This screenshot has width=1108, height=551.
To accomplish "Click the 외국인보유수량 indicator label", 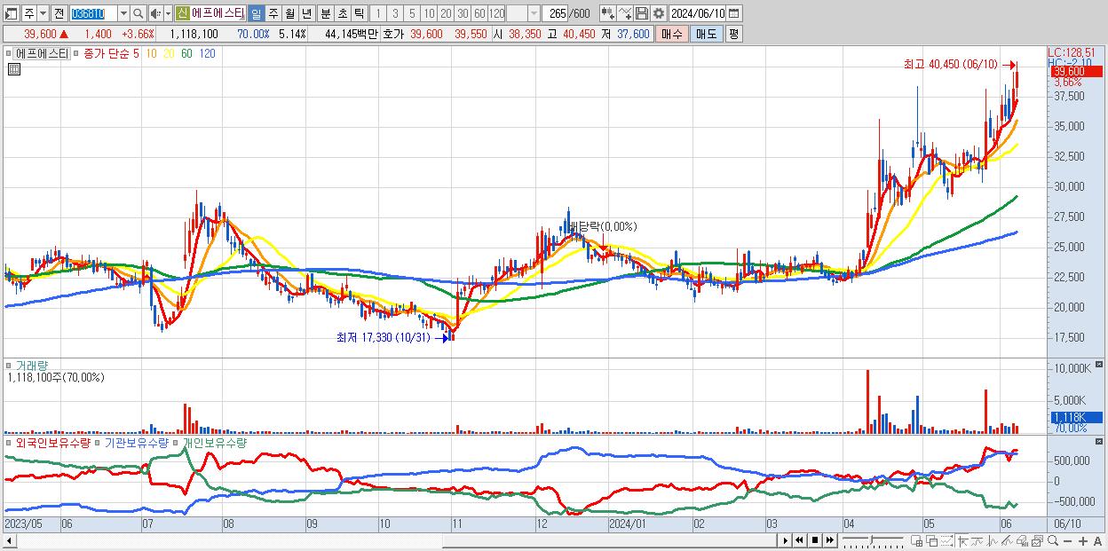I will pos(51,442).
